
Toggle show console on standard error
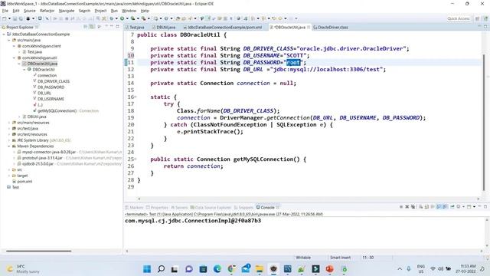tap(445, 207)
